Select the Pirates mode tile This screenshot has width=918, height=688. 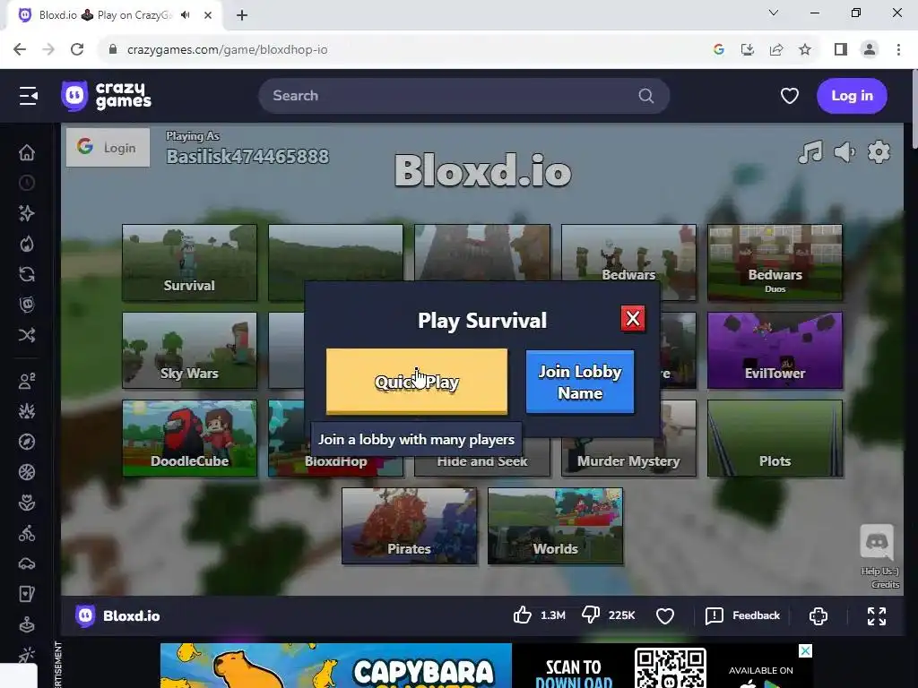click(409, 526)
